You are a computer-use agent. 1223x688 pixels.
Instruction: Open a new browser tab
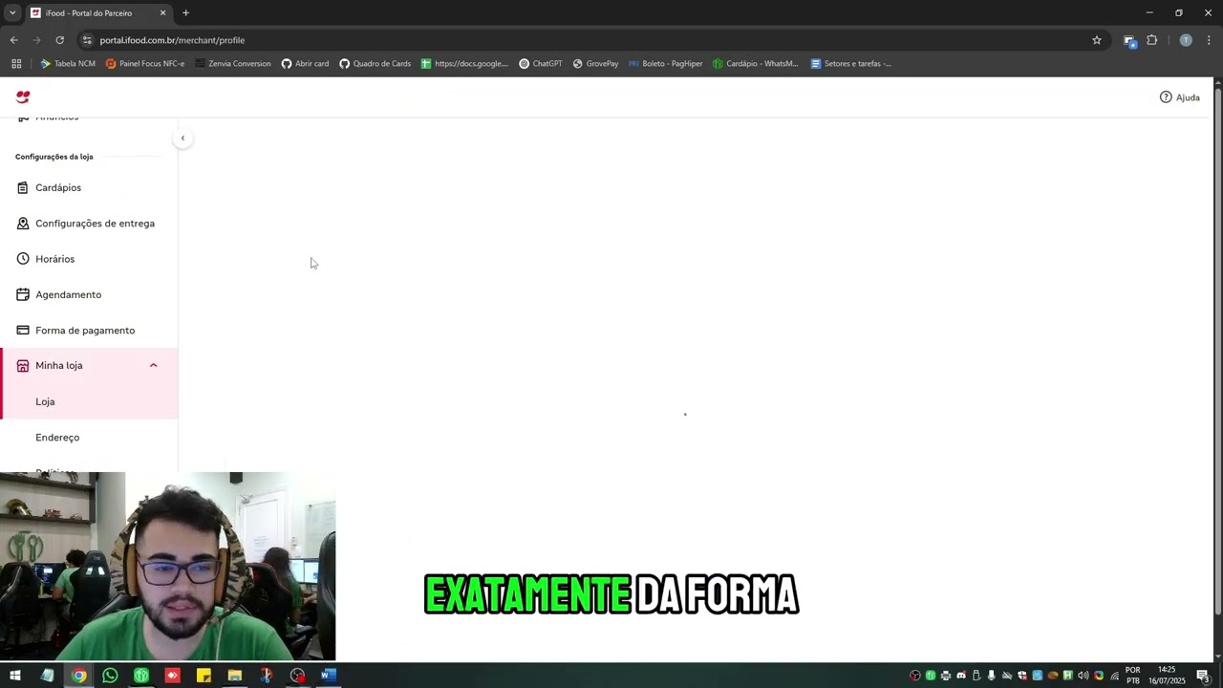185,13
